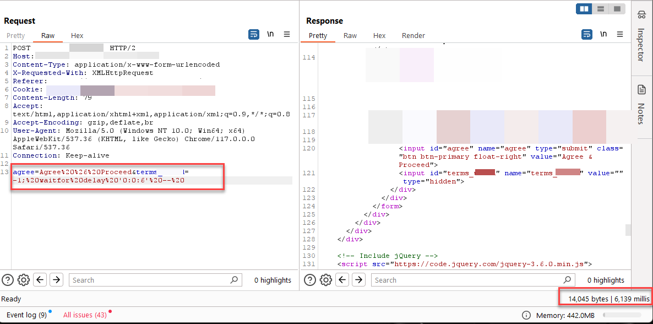This screenshot has width=653, height=324.
Task: Toggle non-printable characters (\n) in Response panel
Action: (603, 35)
